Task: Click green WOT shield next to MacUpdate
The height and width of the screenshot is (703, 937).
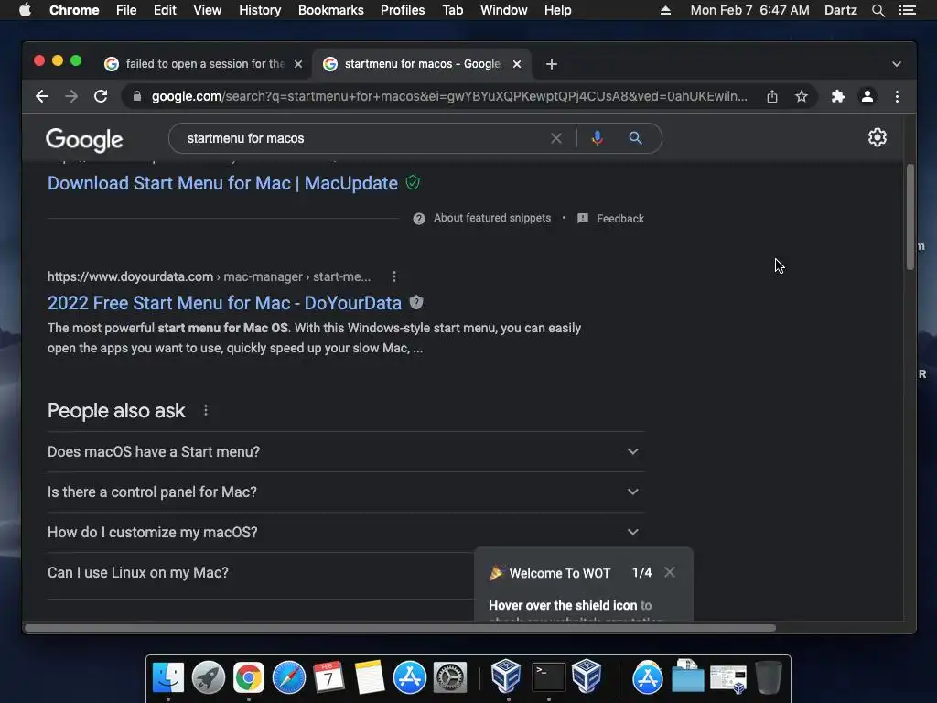Action: (x=413, y=183)
